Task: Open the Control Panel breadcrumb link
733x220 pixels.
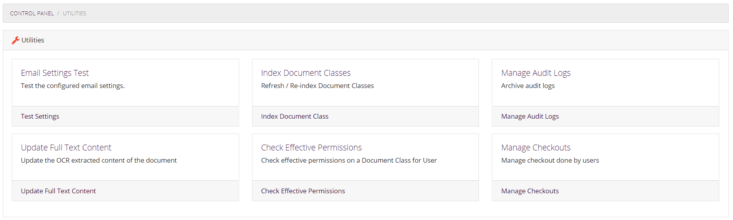Action: 32,13
